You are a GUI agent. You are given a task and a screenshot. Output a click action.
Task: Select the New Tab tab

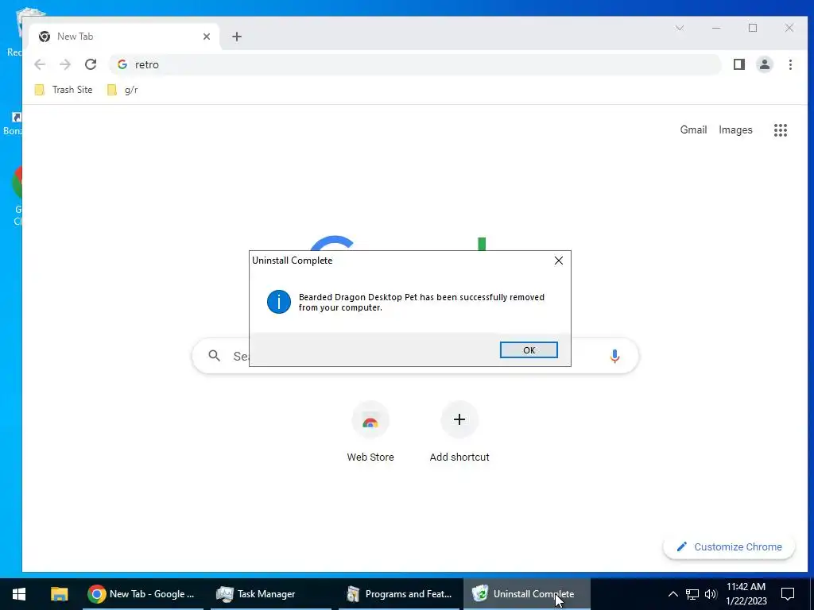pyautogui.click(x=125, y=37)
